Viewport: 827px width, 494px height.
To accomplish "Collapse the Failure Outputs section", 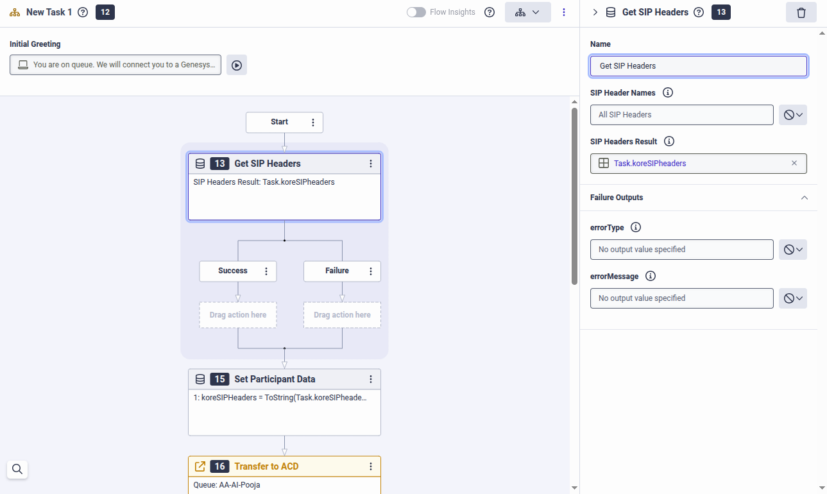I will (805, 198).
